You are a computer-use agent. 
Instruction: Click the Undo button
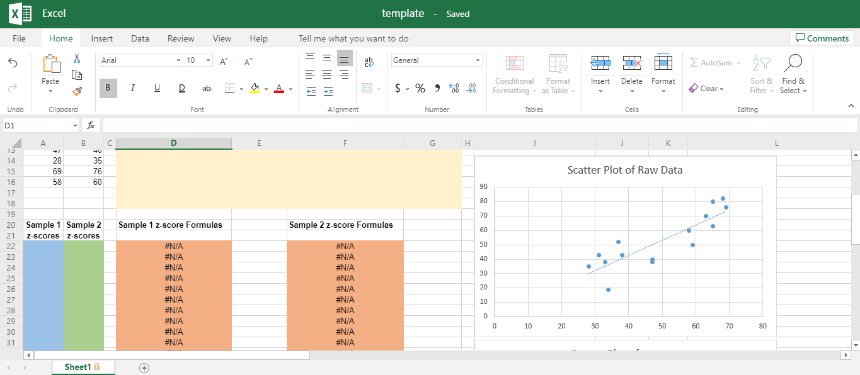[14, 63]
